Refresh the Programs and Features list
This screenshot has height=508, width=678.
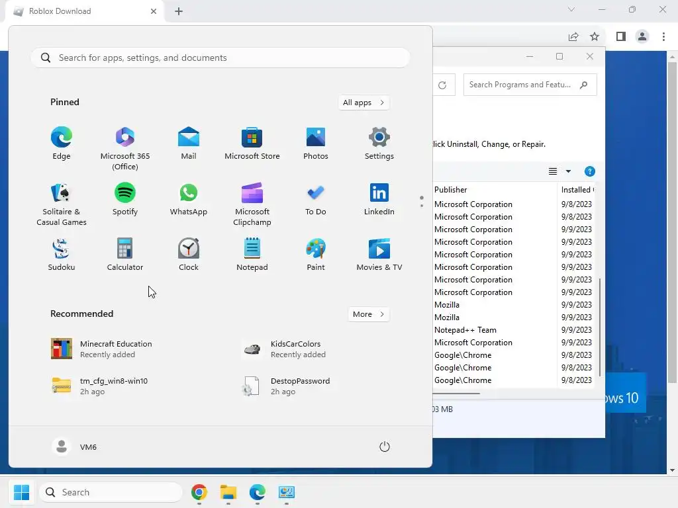442,85
